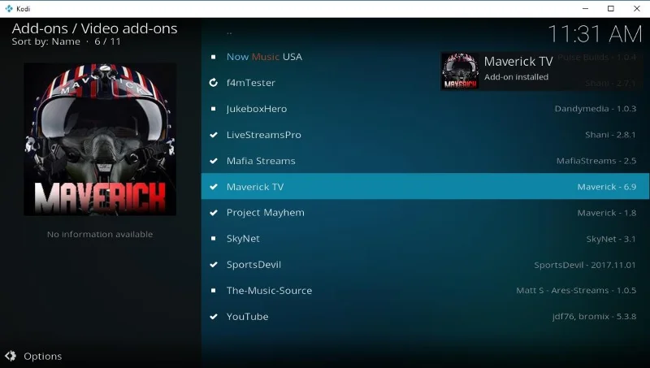Click the 'Add-on installed' notification message
650x368 pixels.
[516, 77]
